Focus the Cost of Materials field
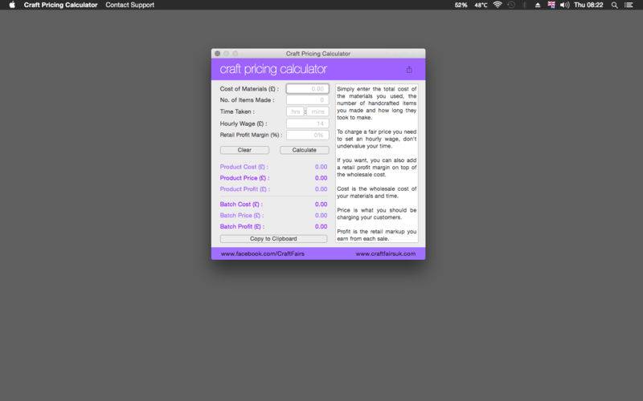The height and width of the screenshot is (401, 643). tap(307, 89)
